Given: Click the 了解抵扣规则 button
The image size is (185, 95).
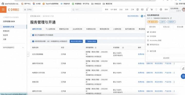Looking at the screenshot, I should click(x=91, y=41).
